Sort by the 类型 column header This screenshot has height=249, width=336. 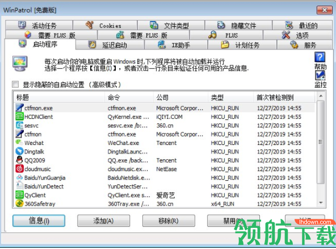(x=231, y=97)
